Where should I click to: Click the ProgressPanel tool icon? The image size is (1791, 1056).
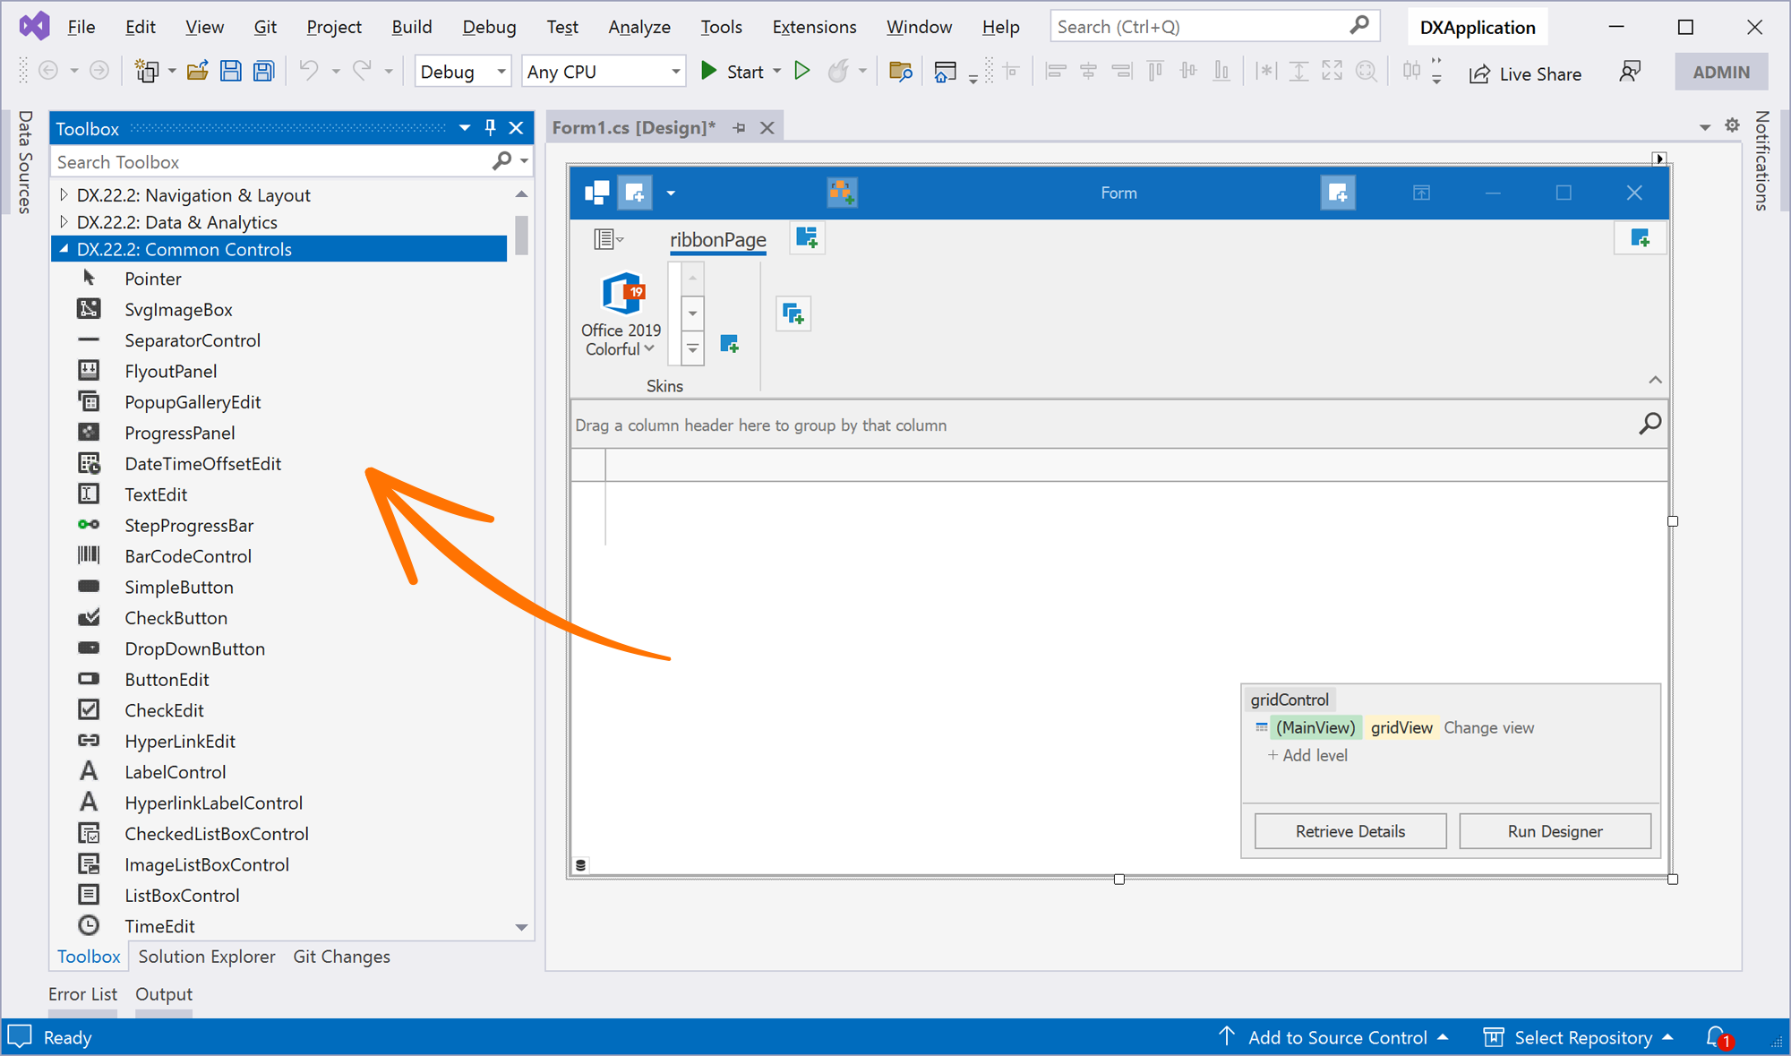coord(88,433)
